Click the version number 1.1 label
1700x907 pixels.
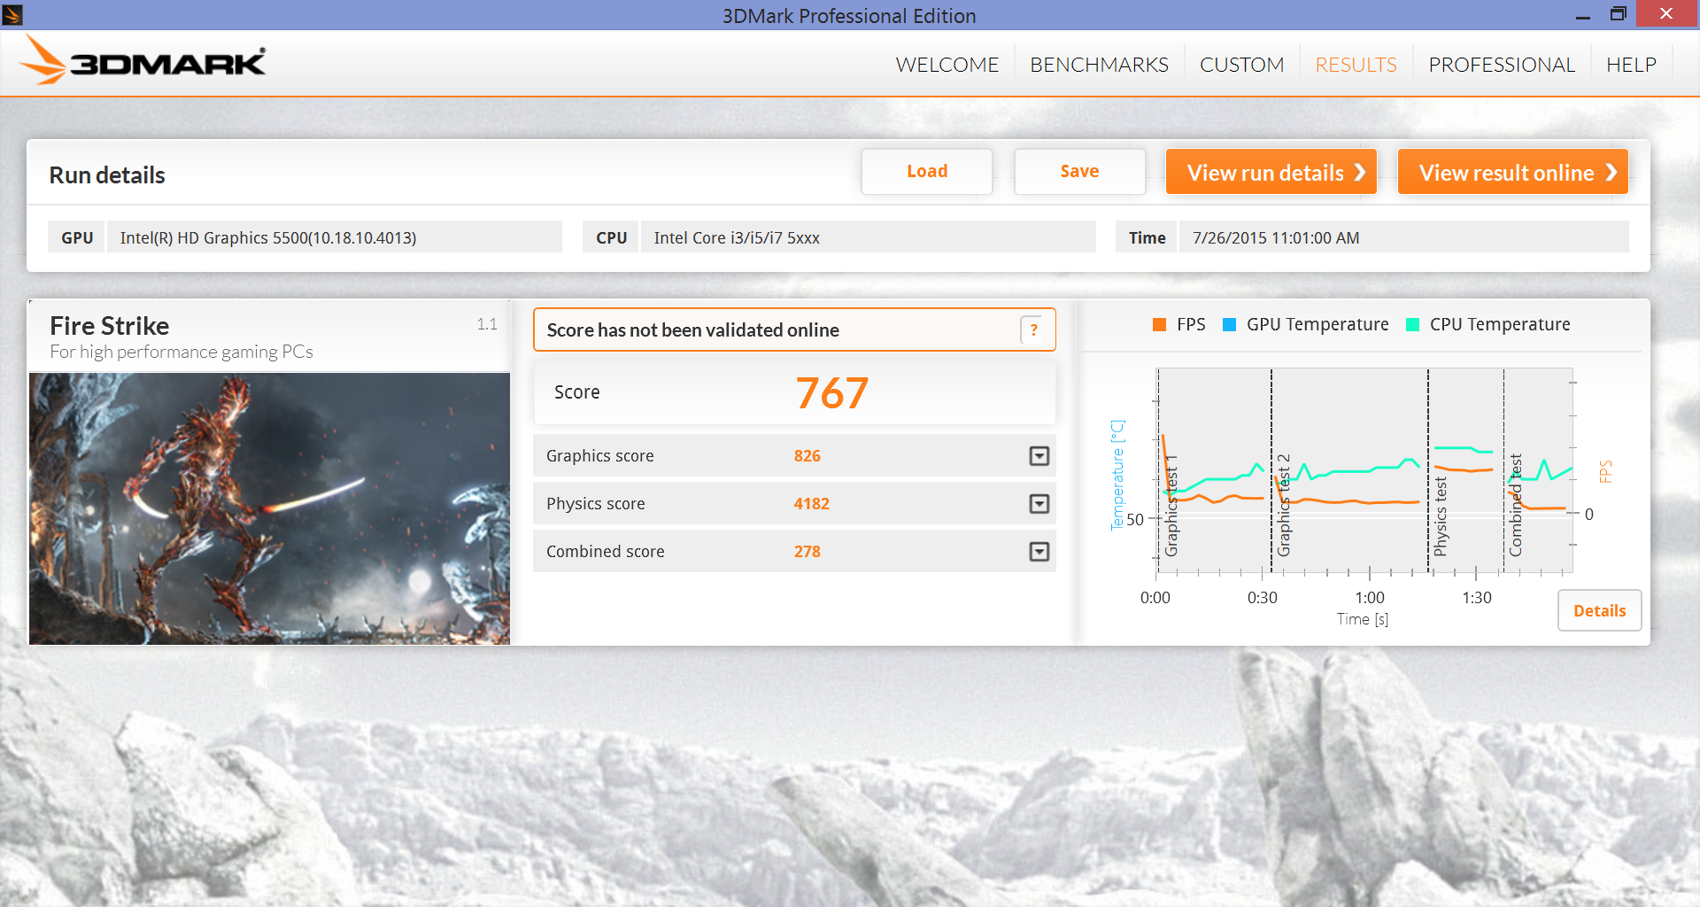point(487,324)
